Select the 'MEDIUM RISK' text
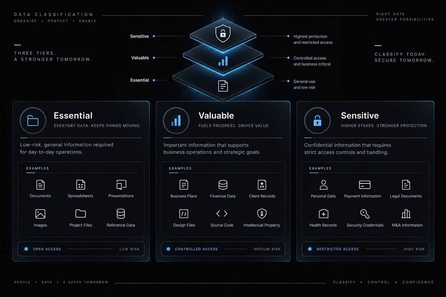 [267, 249]
